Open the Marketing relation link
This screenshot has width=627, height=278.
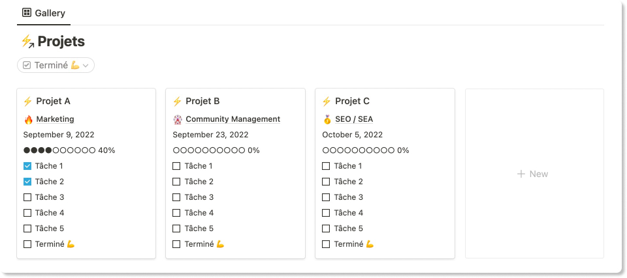tap(55, 119)
